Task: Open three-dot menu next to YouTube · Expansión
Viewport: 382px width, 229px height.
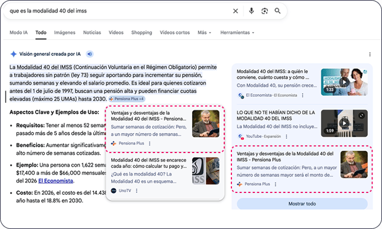Action: pyautogui.click(x=286, y=137)
